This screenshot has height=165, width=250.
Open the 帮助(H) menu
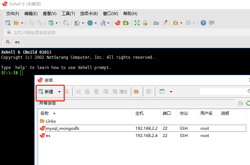tap(130, 14)
